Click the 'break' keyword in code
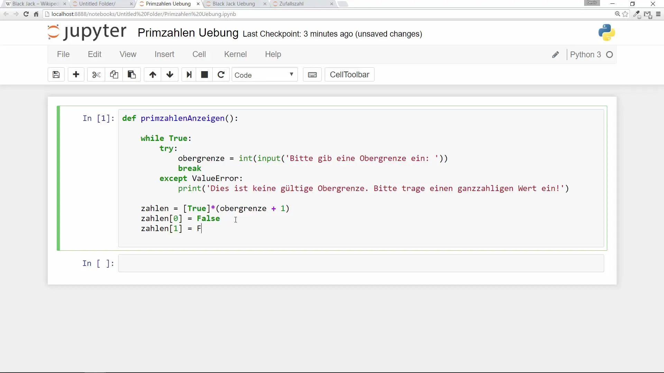 point(190,169)
